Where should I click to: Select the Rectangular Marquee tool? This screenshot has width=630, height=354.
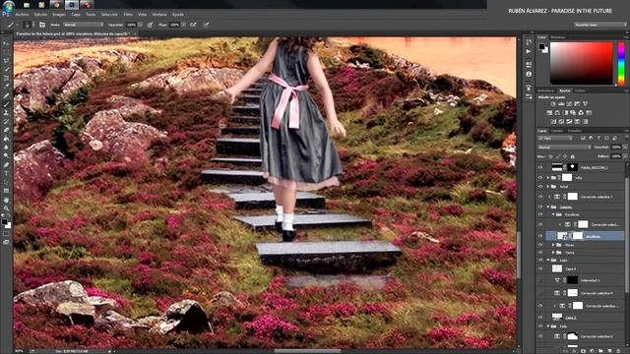tap(6, 52)
